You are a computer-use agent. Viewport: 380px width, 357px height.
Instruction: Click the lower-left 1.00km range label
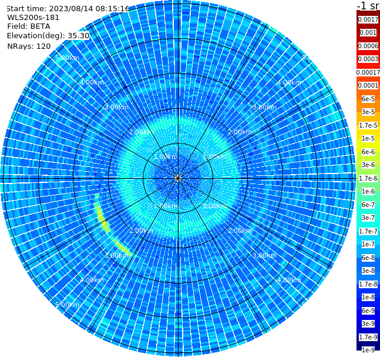[x=166, y=206]
